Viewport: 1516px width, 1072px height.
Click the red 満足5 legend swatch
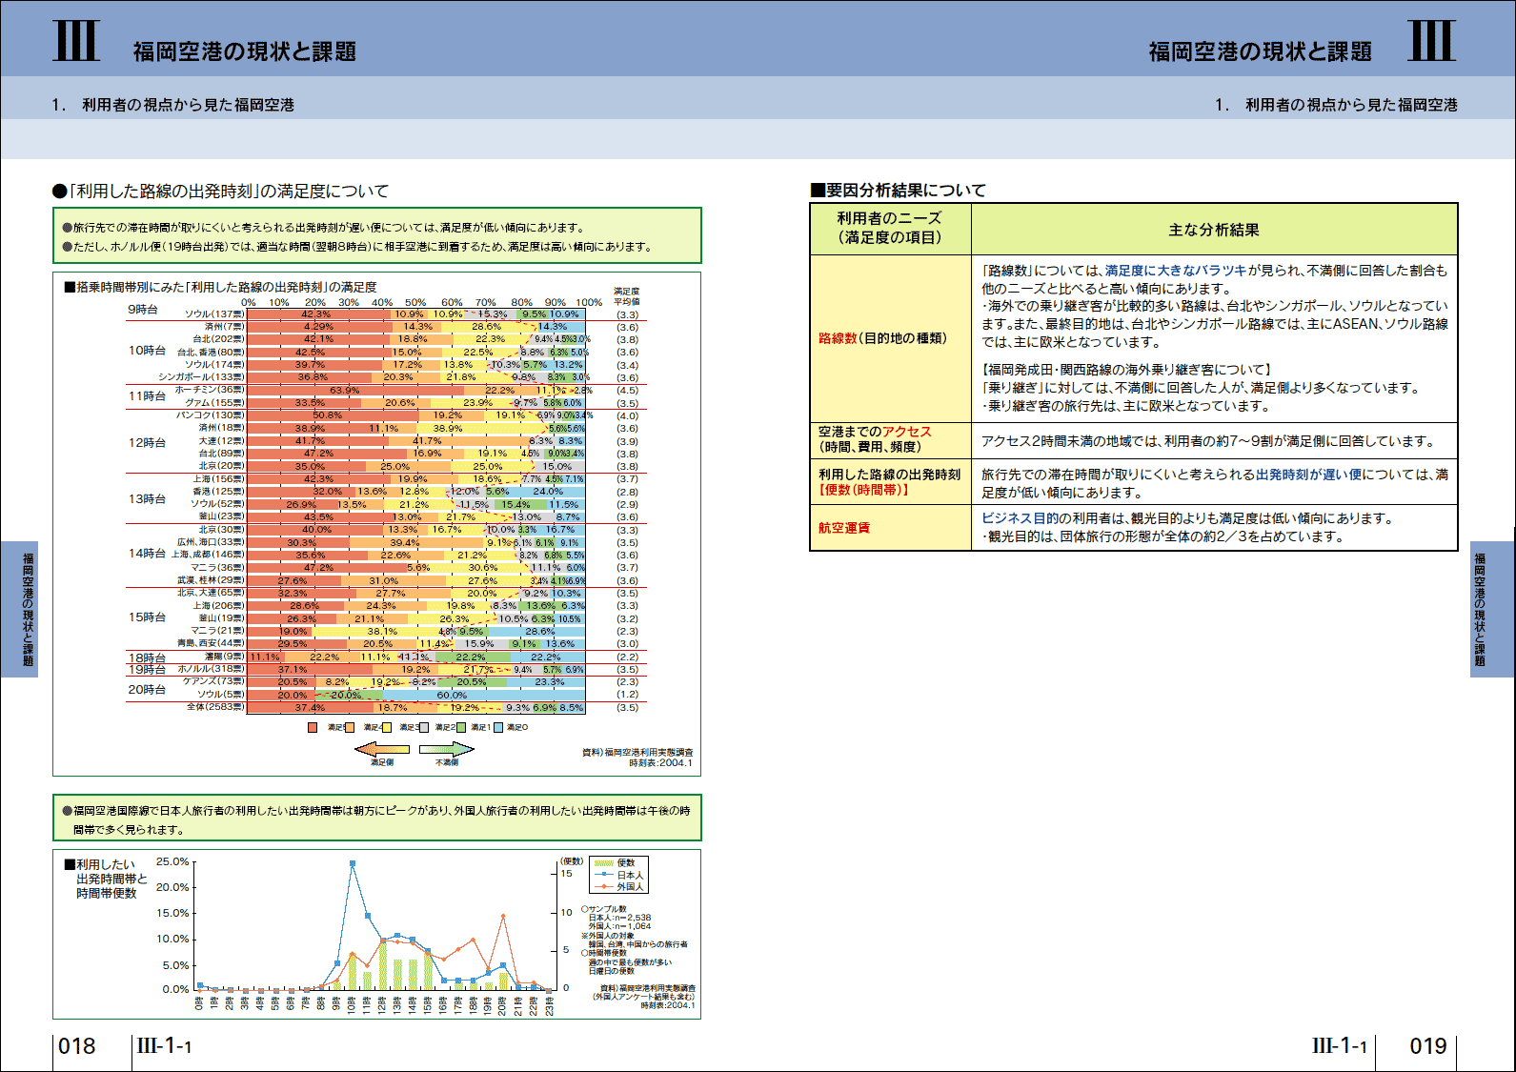(x=313, y=728)
